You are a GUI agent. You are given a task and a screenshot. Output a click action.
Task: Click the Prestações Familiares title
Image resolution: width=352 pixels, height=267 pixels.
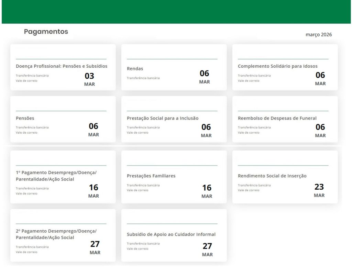(151, 176)
